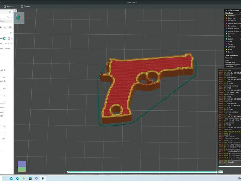Open Task View in taskbar
Image resolution: width=241 pixels, height=181 pixels.
coord(5,178)
